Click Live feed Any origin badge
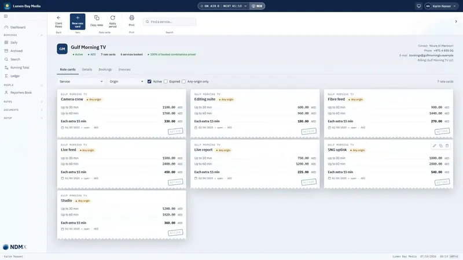The image size is (463, 260). (87, 150)
